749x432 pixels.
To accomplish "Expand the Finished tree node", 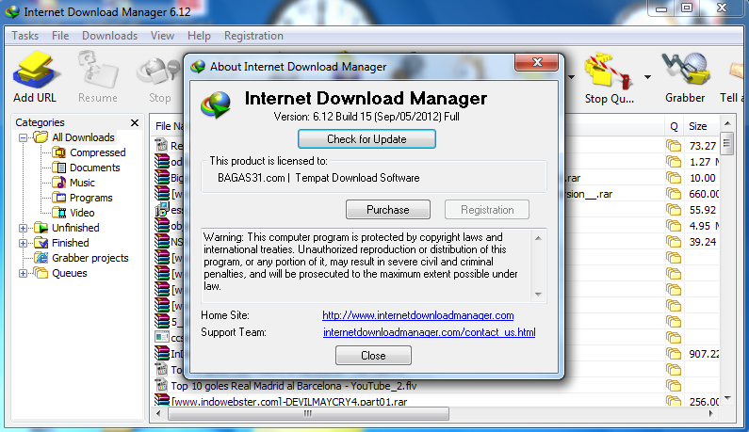I will tap(23, 243).
